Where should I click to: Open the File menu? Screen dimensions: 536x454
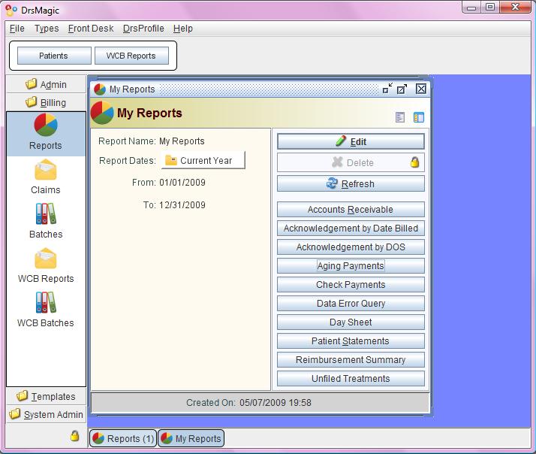17,29
